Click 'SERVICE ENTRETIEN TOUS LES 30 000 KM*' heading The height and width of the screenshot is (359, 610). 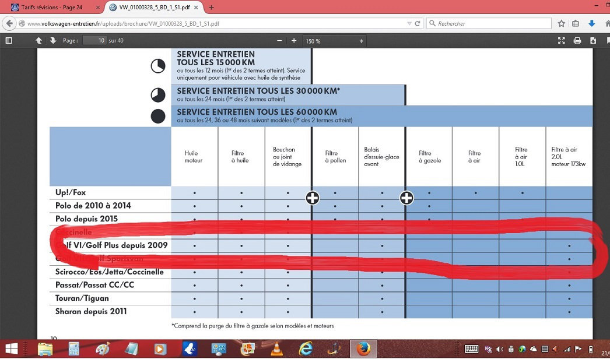[x=259, y=91]
